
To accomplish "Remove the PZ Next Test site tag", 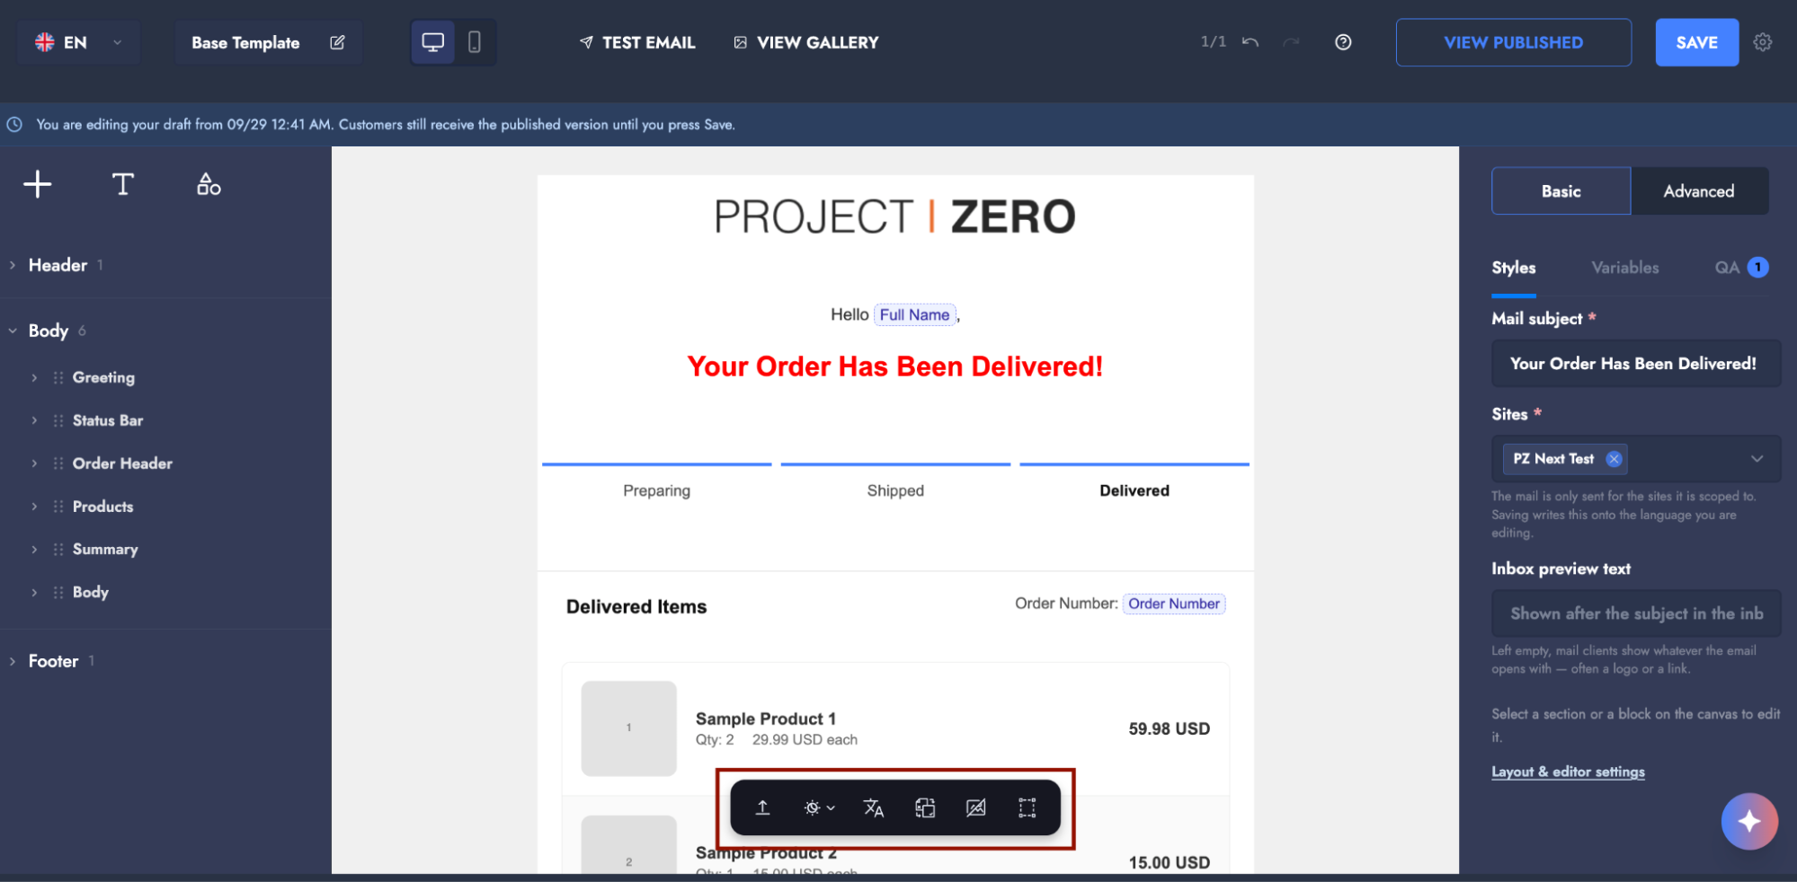I will (x=1614, y=459).
